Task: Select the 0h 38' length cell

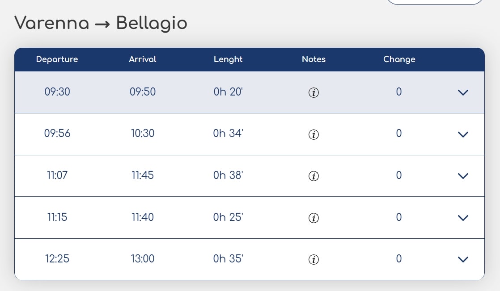Action: (x=228, y=175)
